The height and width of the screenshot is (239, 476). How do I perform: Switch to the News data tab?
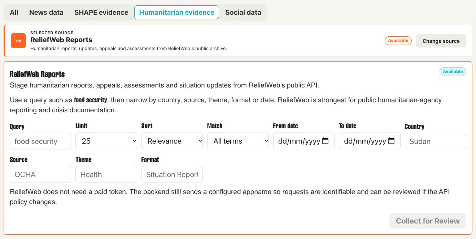pos(46,12)
